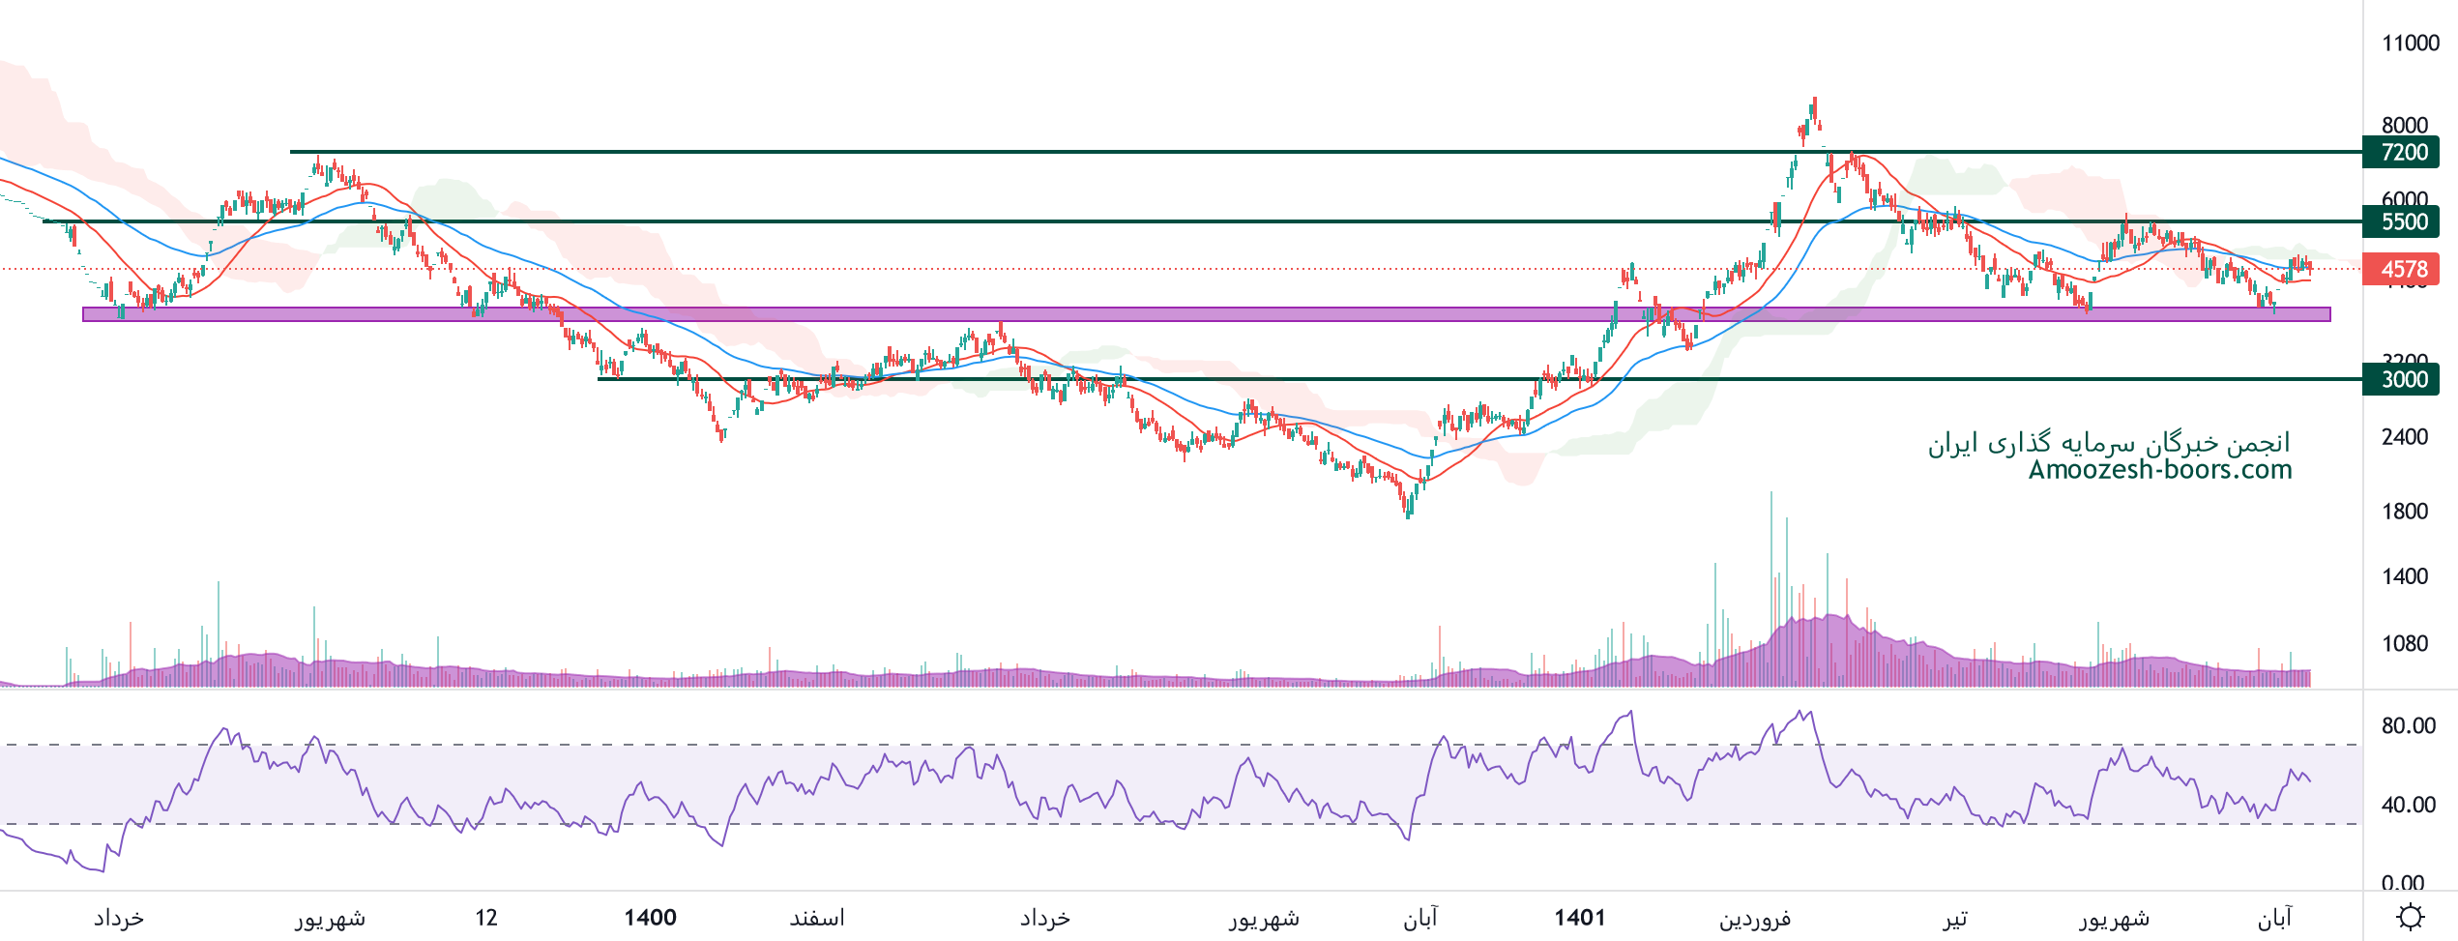Click the Amoozesh-boors.com watermark text
Screen dimensions: 2458x941
[2160, 470]
